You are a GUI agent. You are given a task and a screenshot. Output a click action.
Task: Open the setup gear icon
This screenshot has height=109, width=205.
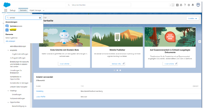coord(189,5)
